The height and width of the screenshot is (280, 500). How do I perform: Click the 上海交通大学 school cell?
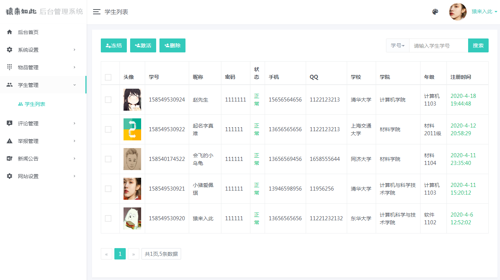361,129
